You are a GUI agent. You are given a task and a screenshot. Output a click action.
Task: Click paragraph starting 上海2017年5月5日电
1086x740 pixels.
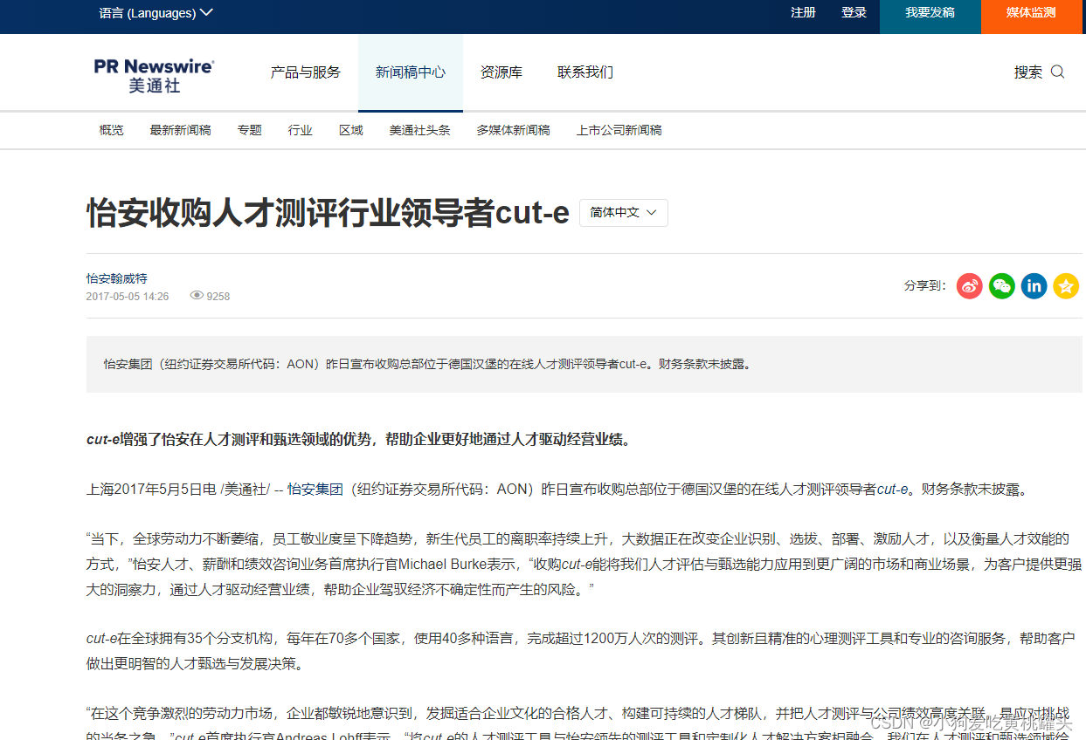coord(558,489)
